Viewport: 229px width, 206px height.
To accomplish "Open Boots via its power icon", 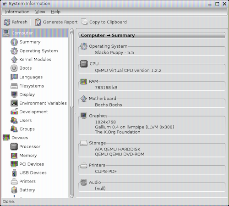I will tap(14, 68).
